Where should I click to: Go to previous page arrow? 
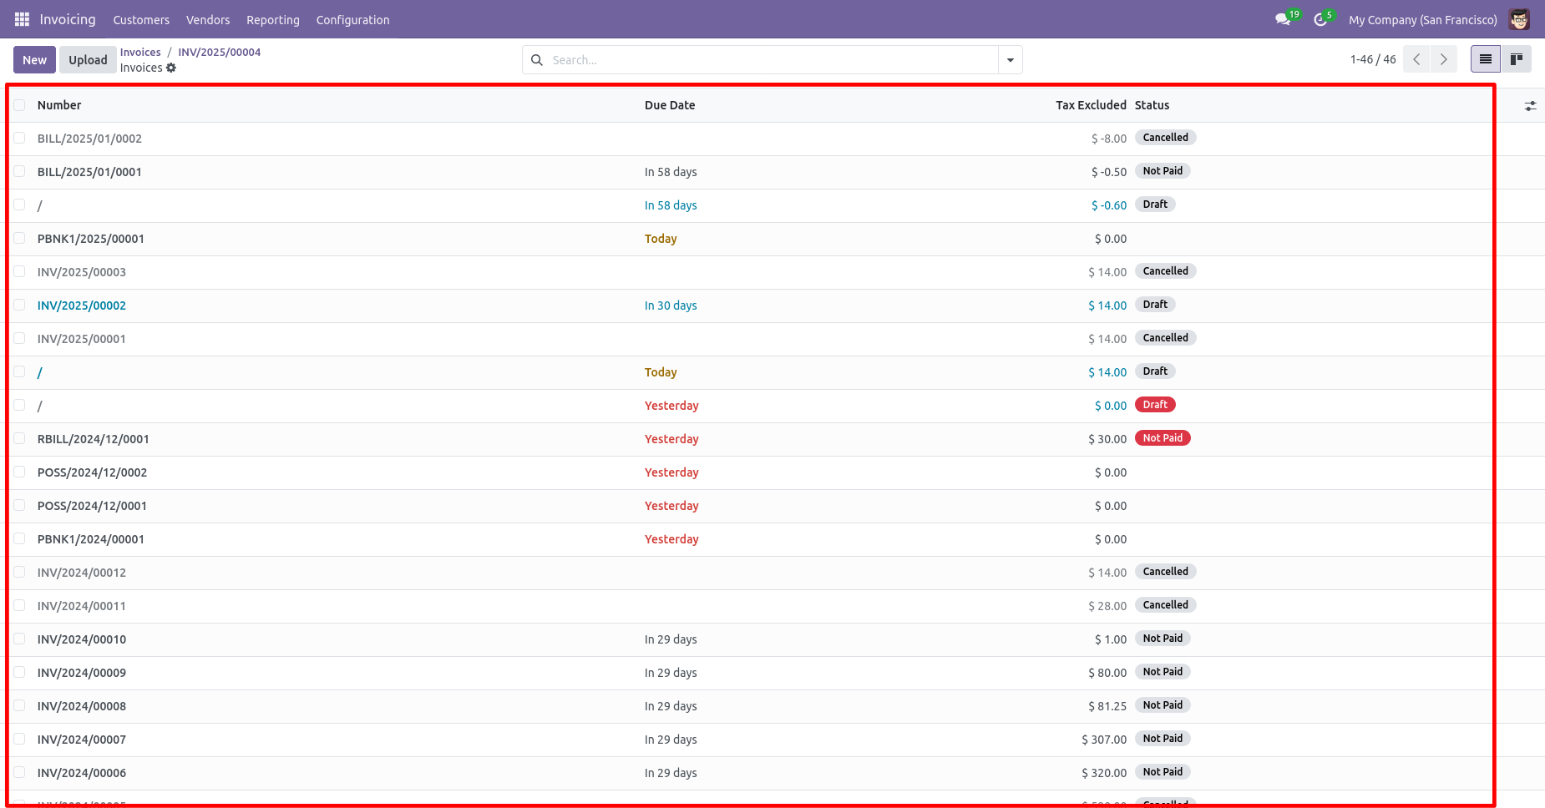tap(1416, 59)
